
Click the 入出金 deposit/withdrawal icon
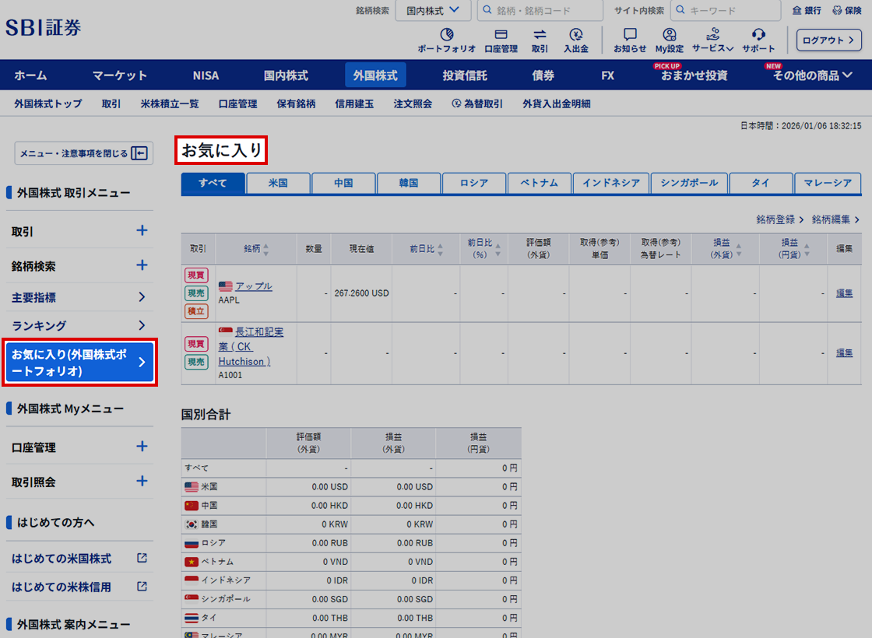[x=575, y=35]
